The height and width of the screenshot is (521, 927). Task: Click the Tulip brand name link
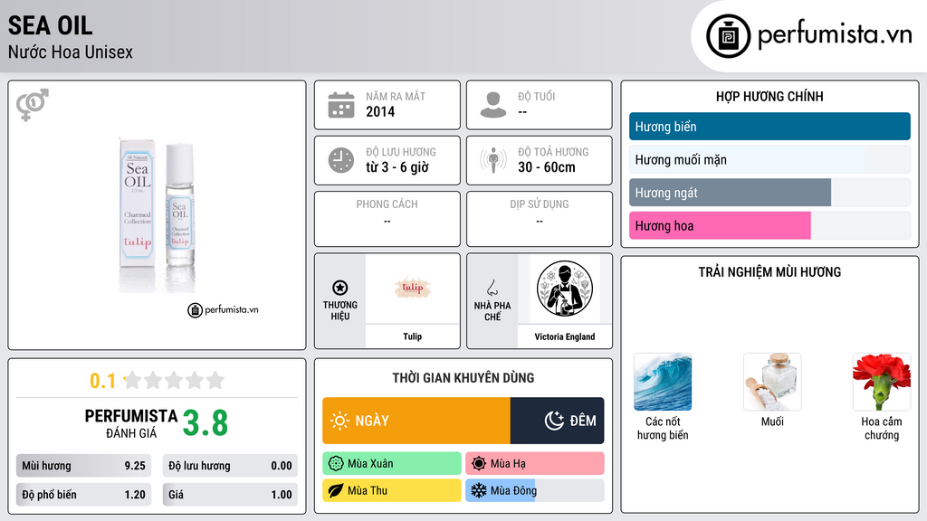tap(413, 336)
